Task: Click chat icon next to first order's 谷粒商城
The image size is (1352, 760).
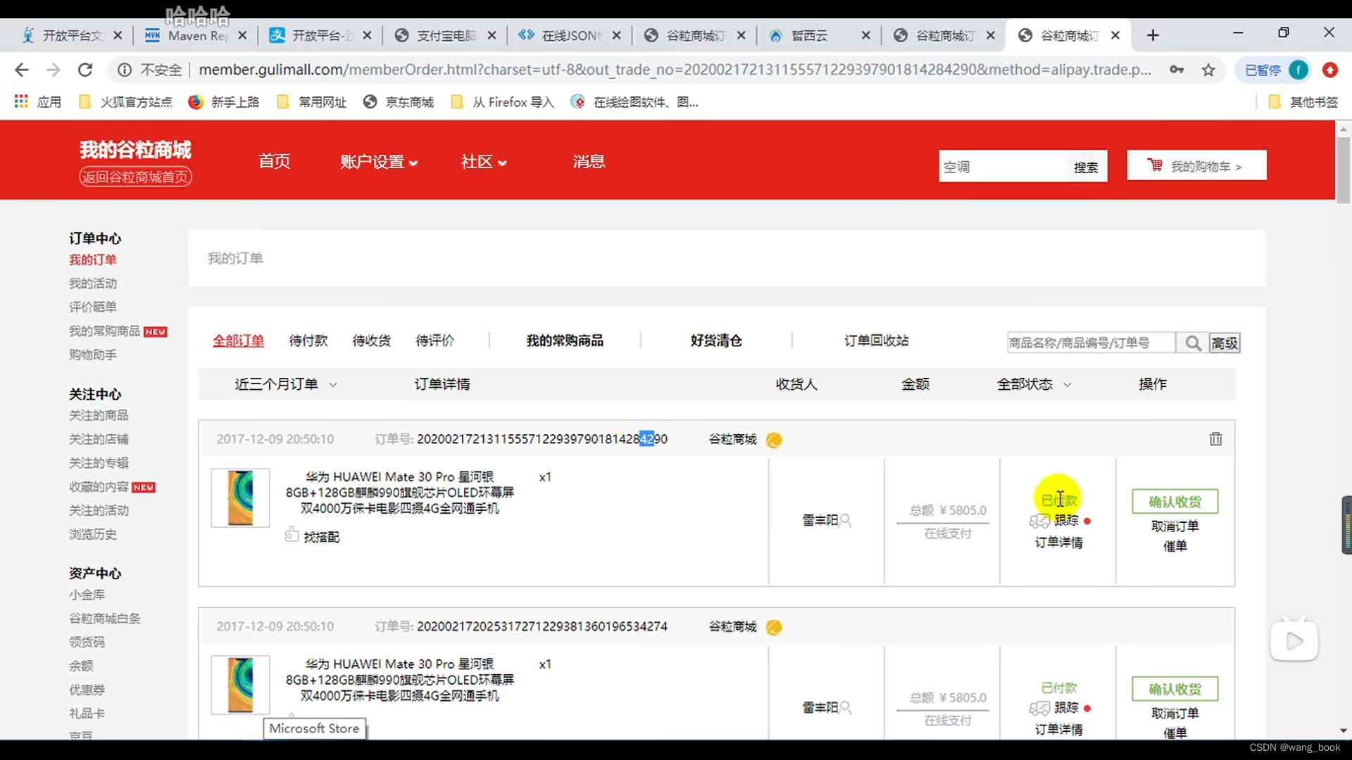Action: (x=774, y=440)
